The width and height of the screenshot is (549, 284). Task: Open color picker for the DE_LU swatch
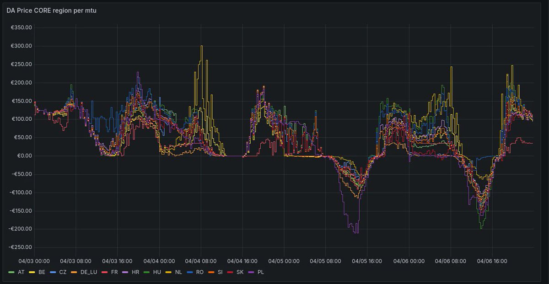pyautogui.click(x=73, y=273)
